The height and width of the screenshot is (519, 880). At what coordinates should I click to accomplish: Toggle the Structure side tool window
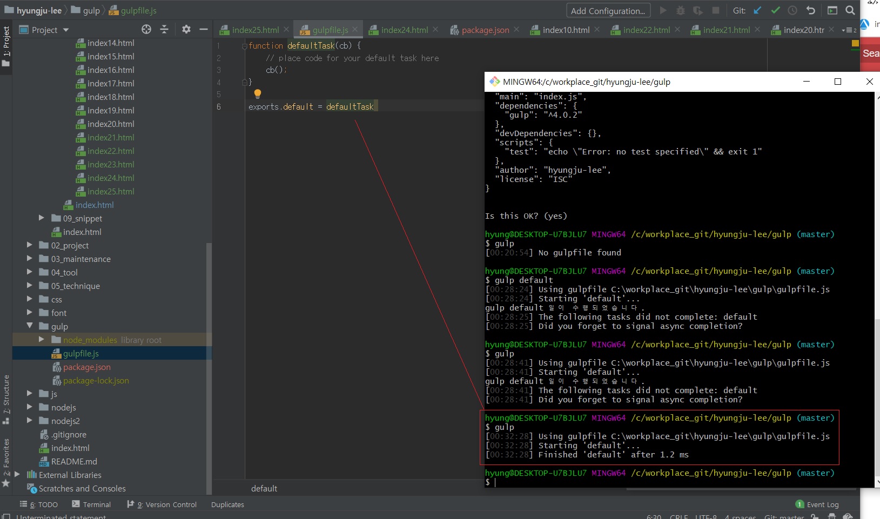pos(6,397)
